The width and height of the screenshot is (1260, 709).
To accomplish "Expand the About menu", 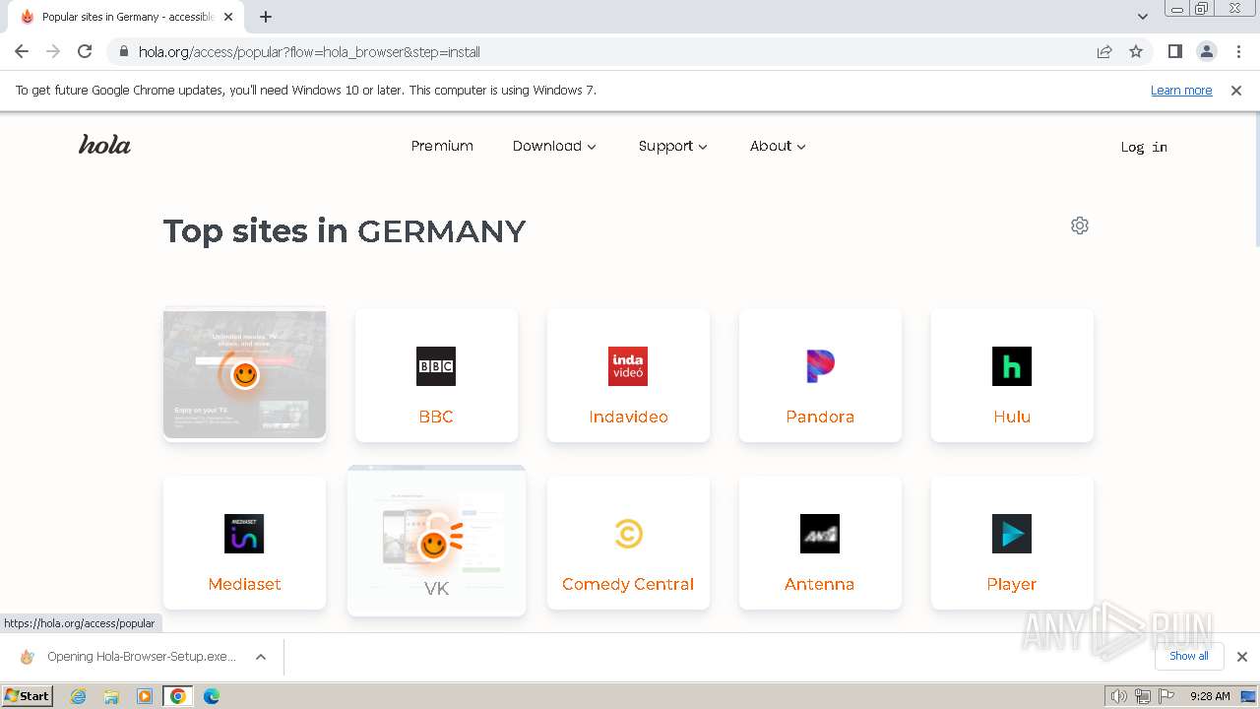I will click(778, 146).
